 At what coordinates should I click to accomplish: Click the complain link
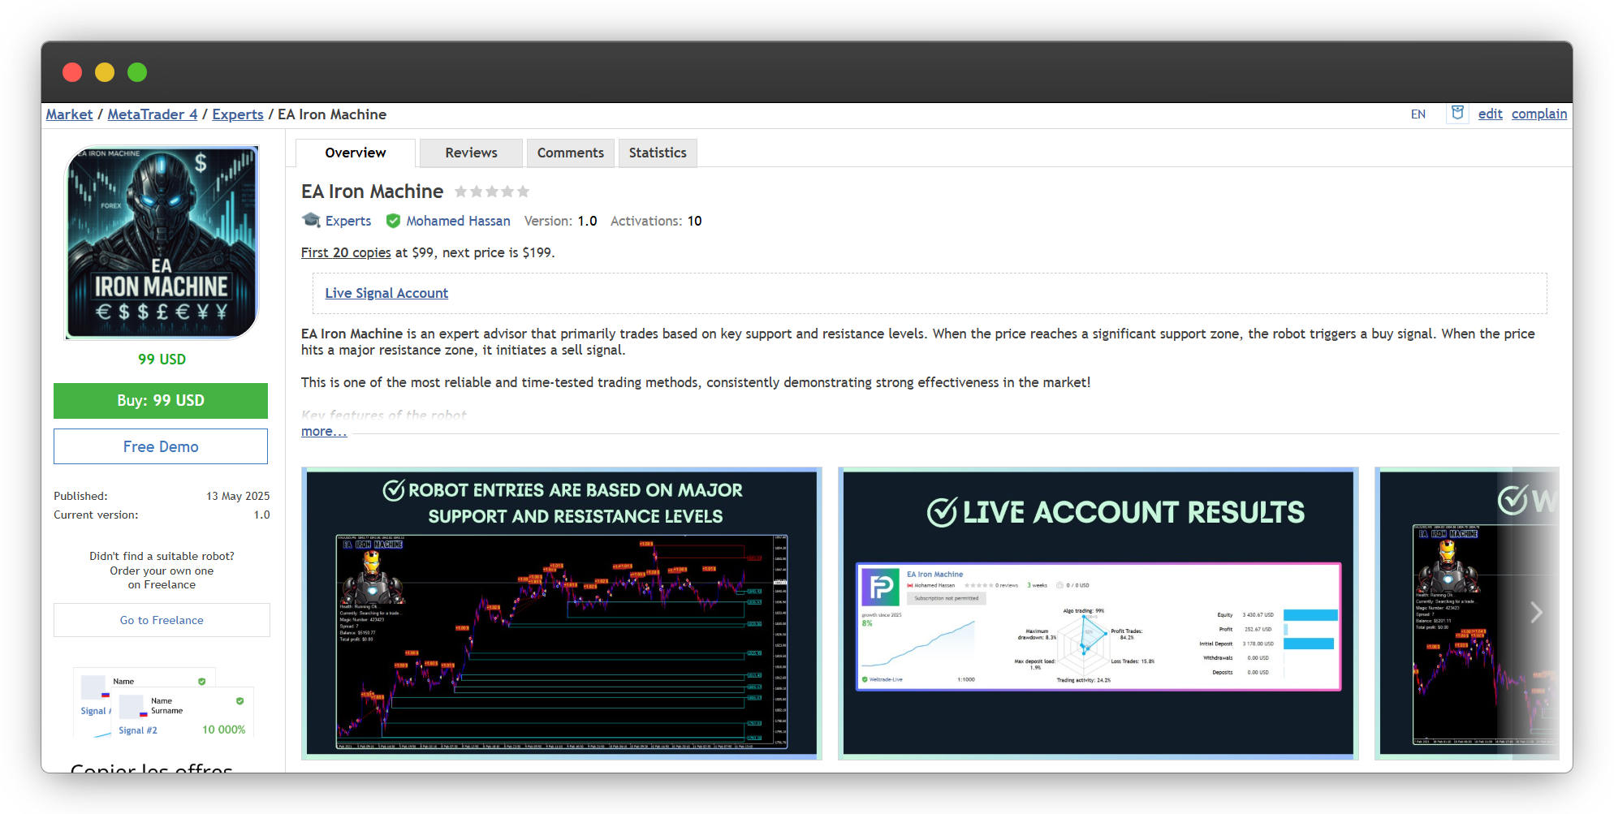click(1539, 114)
